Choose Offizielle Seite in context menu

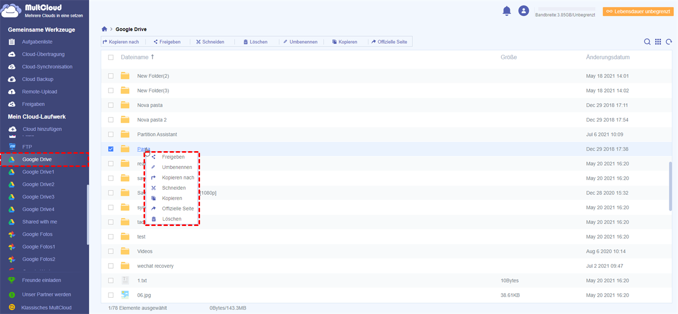(x=172, y=209)
